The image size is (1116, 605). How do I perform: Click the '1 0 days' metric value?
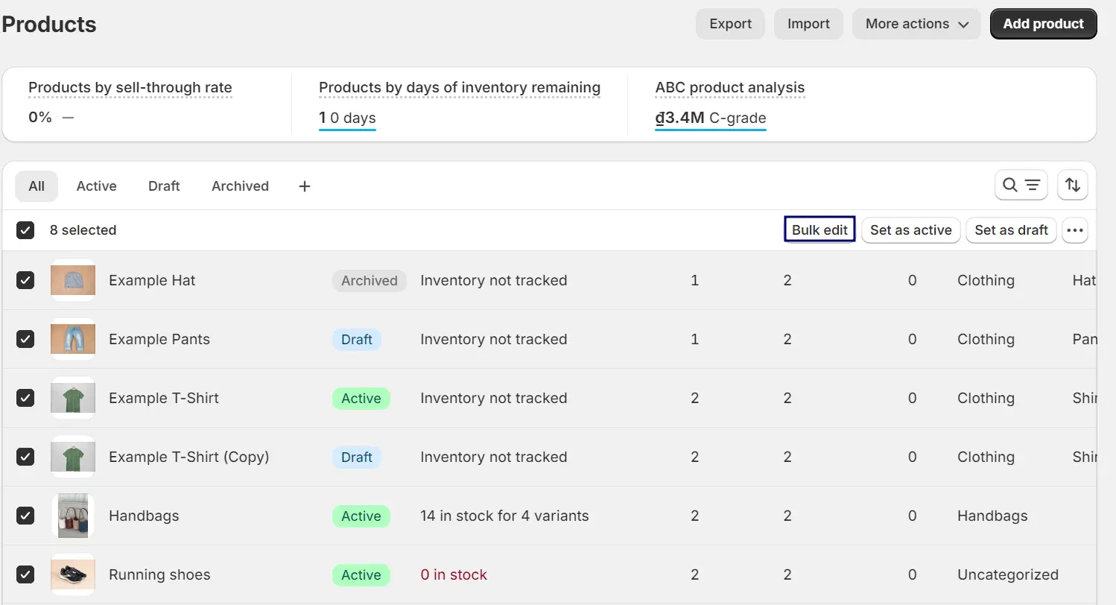click(347, 118)
